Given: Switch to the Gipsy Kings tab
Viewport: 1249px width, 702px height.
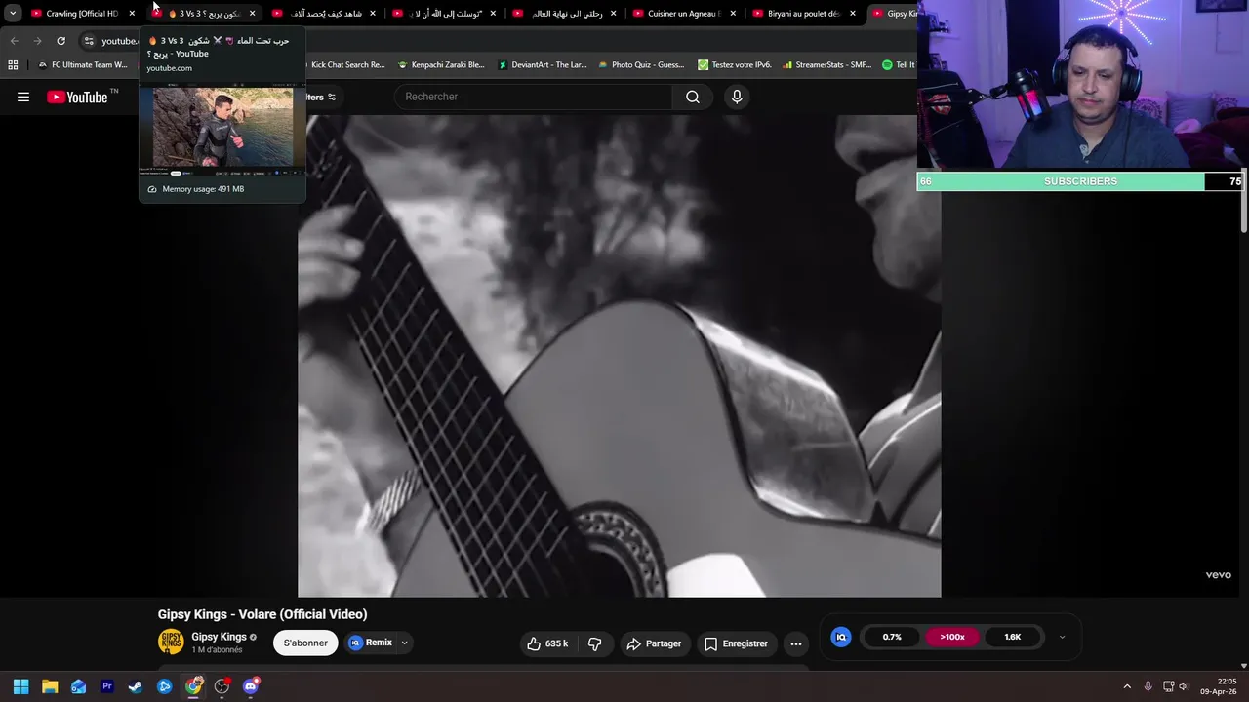Looking at the screenshot, I should (893, 14).
